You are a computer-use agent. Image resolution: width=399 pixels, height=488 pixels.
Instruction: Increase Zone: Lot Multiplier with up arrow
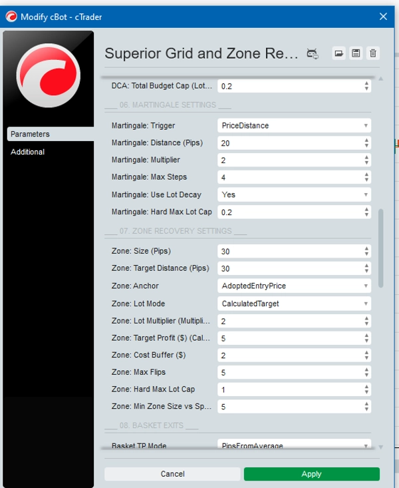(x=366, y=318)
